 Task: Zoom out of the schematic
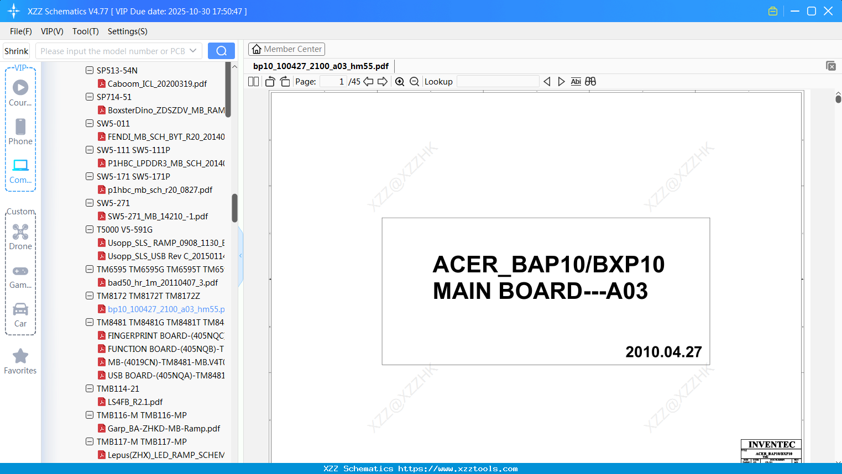pos(415,81)
